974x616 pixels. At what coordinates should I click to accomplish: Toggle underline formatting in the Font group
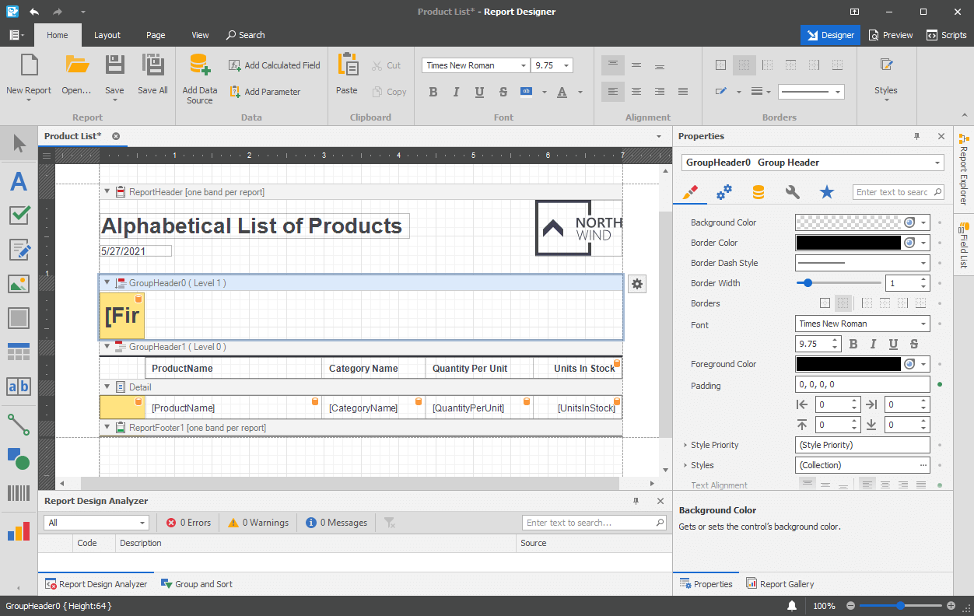(479, 91)
